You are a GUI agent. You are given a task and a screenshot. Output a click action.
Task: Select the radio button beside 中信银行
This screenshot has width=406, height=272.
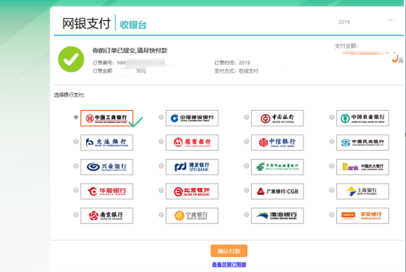pos(246,142)
